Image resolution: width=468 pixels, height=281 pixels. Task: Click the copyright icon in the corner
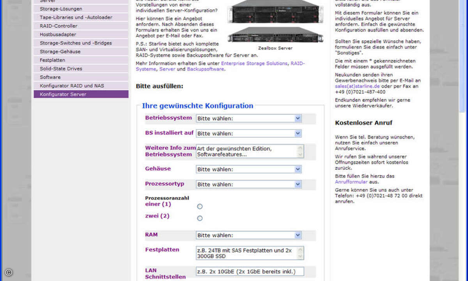click(9, 272)
